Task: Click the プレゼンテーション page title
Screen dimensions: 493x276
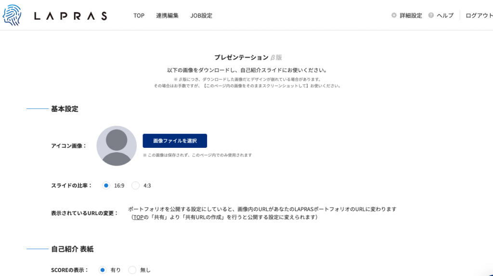Action: [x=241, y=58]
